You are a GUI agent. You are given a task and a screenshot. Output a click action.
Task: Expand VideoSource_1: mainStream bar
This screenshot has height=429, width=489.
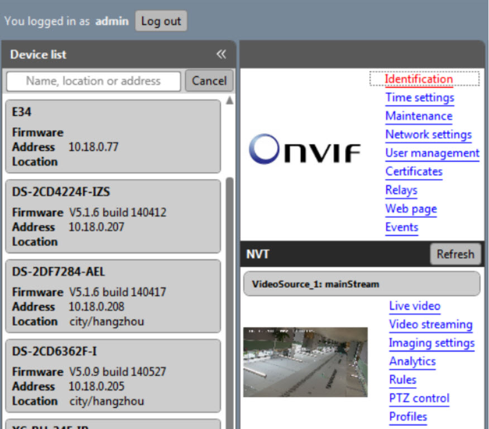361,284
